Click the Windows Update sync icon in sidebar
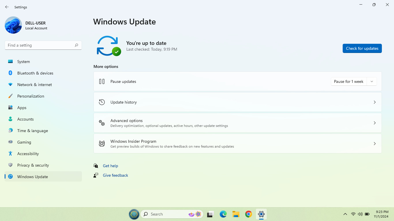This screenshot has width=394, height=221. [10, 177]
